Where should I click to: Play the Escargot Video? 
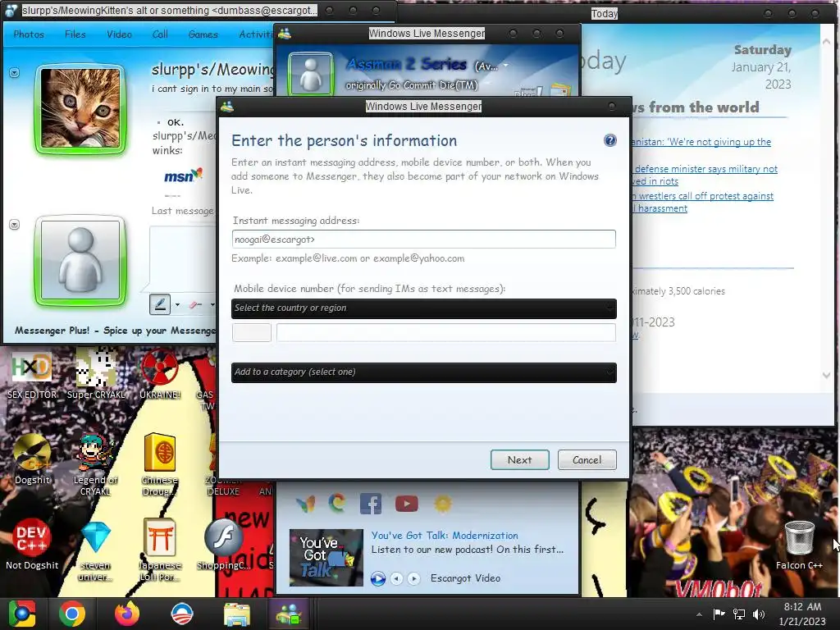click(x=377, y=578)
